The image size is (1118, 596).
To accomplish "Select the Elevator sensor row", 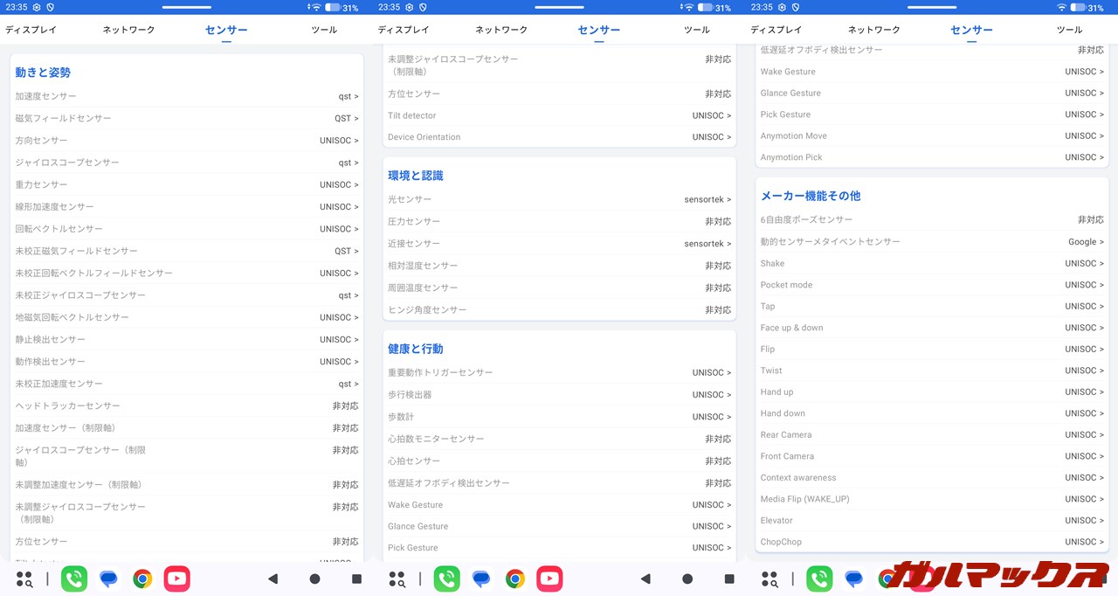I will [x=932, y=520].
